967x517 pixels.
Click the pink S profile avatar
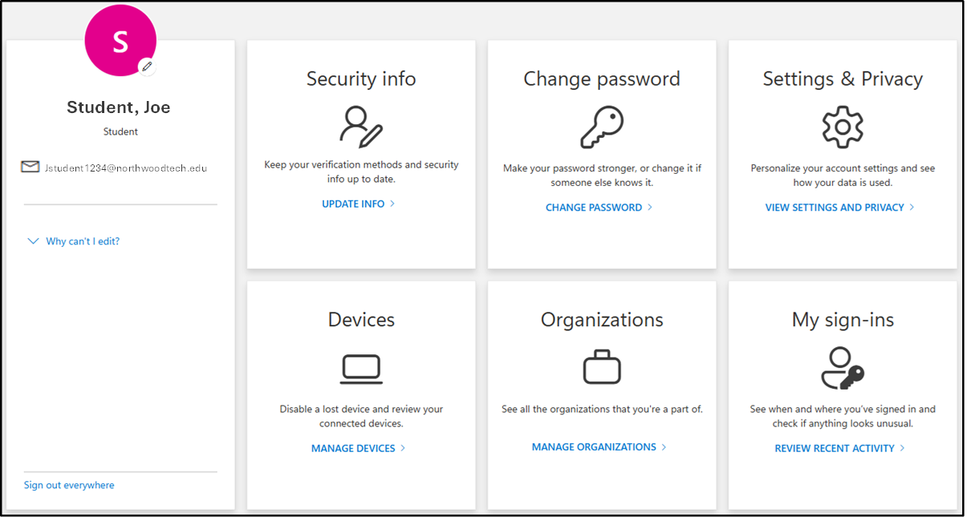(120, 40)
